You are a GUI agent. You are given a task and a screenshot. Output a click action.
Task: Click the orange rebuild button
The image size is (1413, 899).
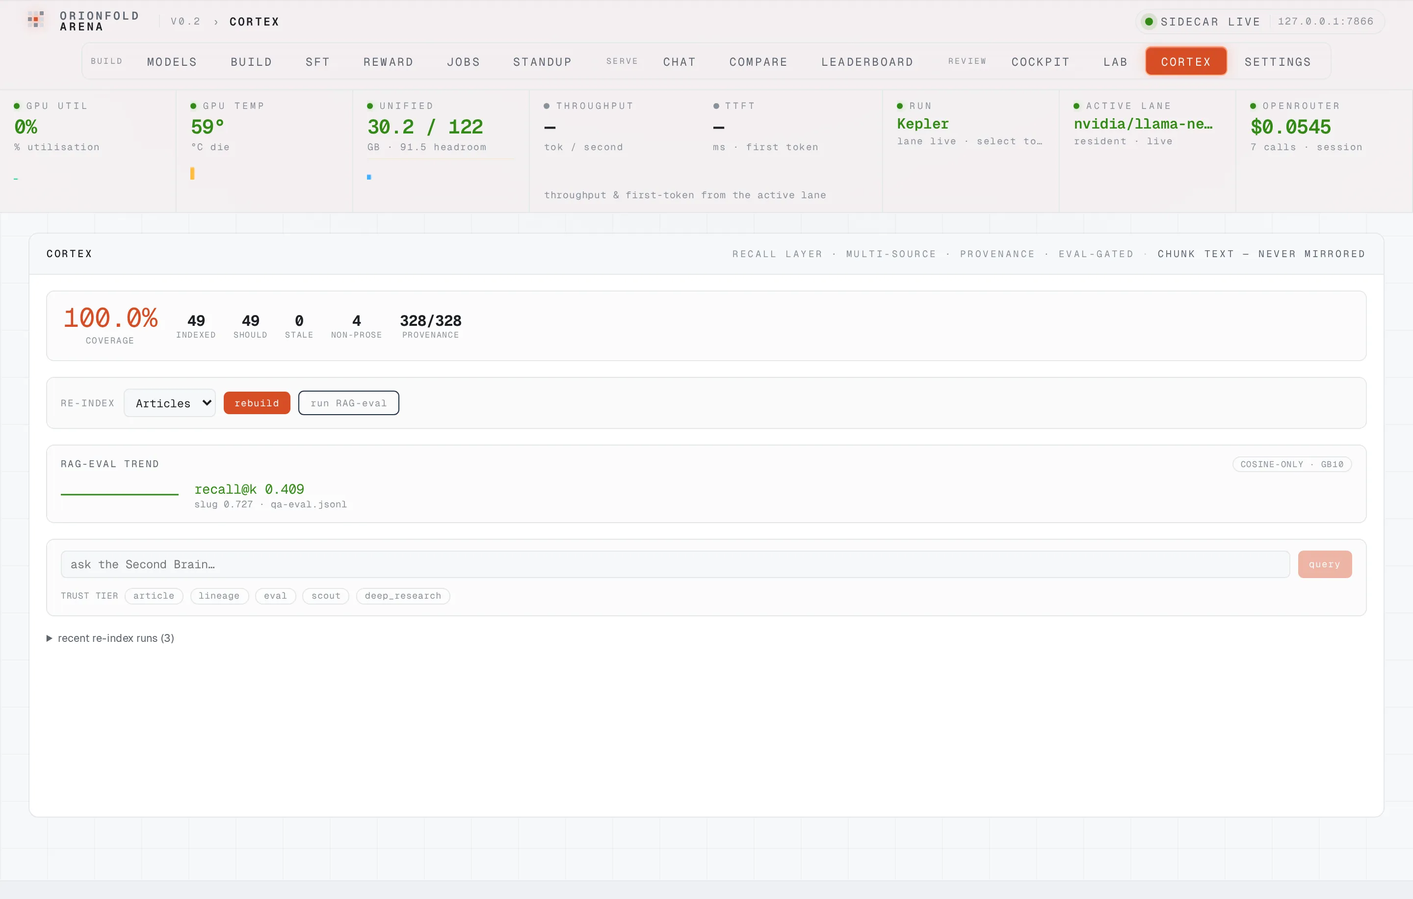(257, 403)
